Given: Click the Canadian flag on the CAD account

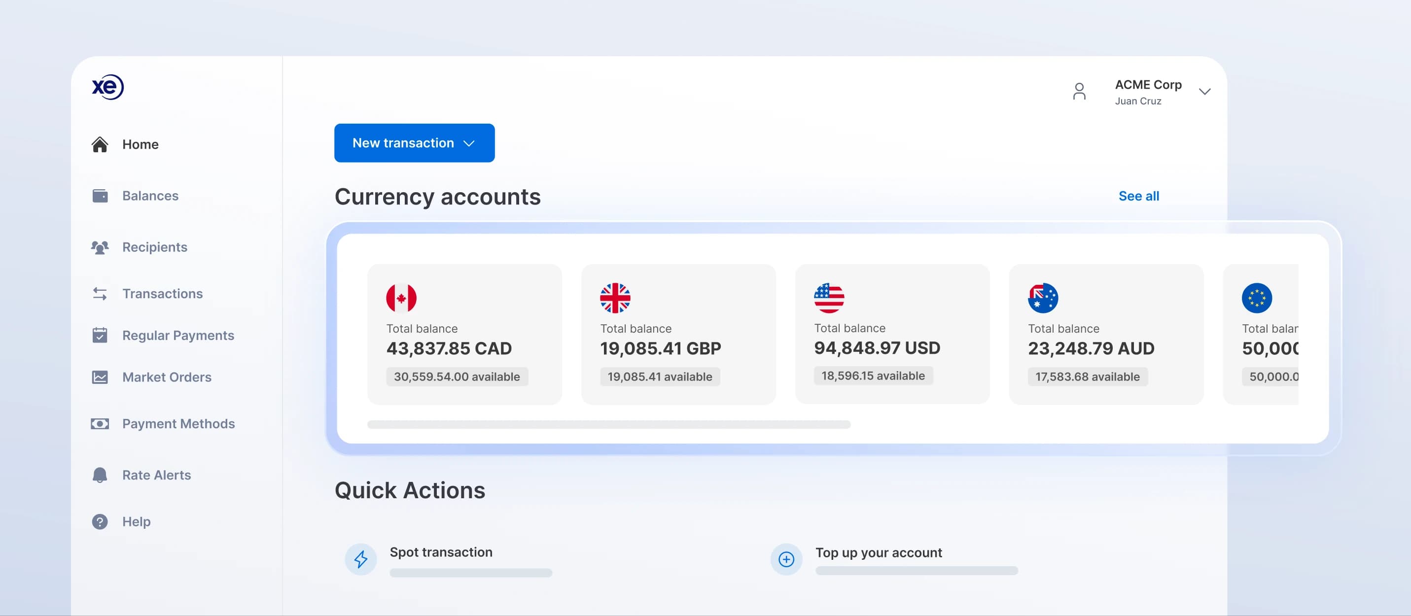Looking at the screenshot, I should [401, 298].
